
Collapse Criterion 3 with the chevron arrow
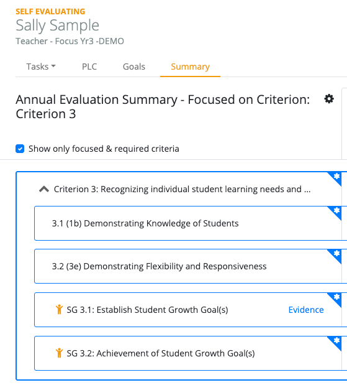[44, 189]
